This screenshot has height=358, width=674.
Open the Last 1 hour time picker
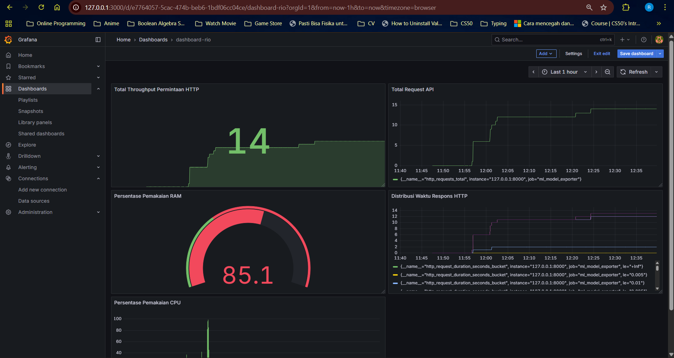click(x=564, y=72)
